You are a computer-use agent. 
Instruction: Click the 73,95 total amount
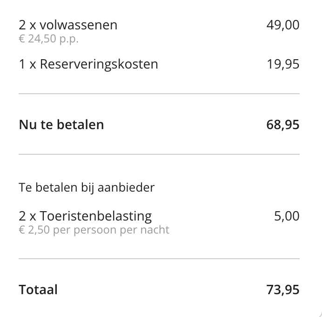(282, 289)
